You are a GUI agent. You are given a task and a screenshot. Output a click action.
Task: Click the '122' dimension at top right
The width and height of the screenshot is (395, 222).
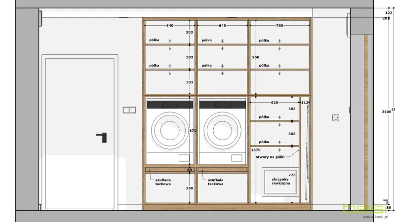pyautogui.click(x=389, y=13)
